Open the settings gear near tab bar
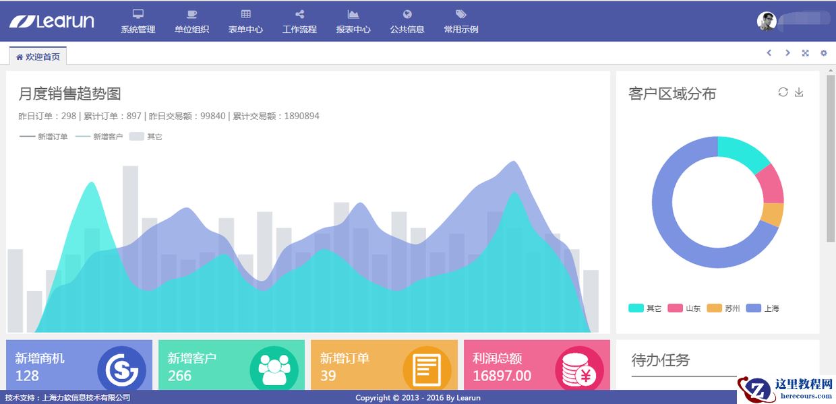836x404 pixels. (x=824, y=53)
